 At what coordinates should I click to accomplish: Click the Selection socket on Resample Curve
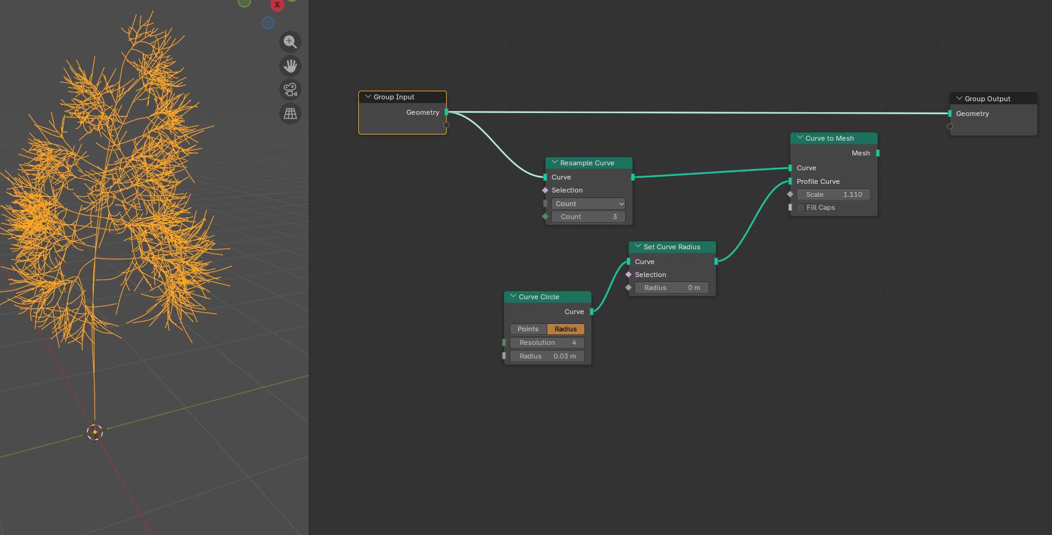tap(545, 190)
